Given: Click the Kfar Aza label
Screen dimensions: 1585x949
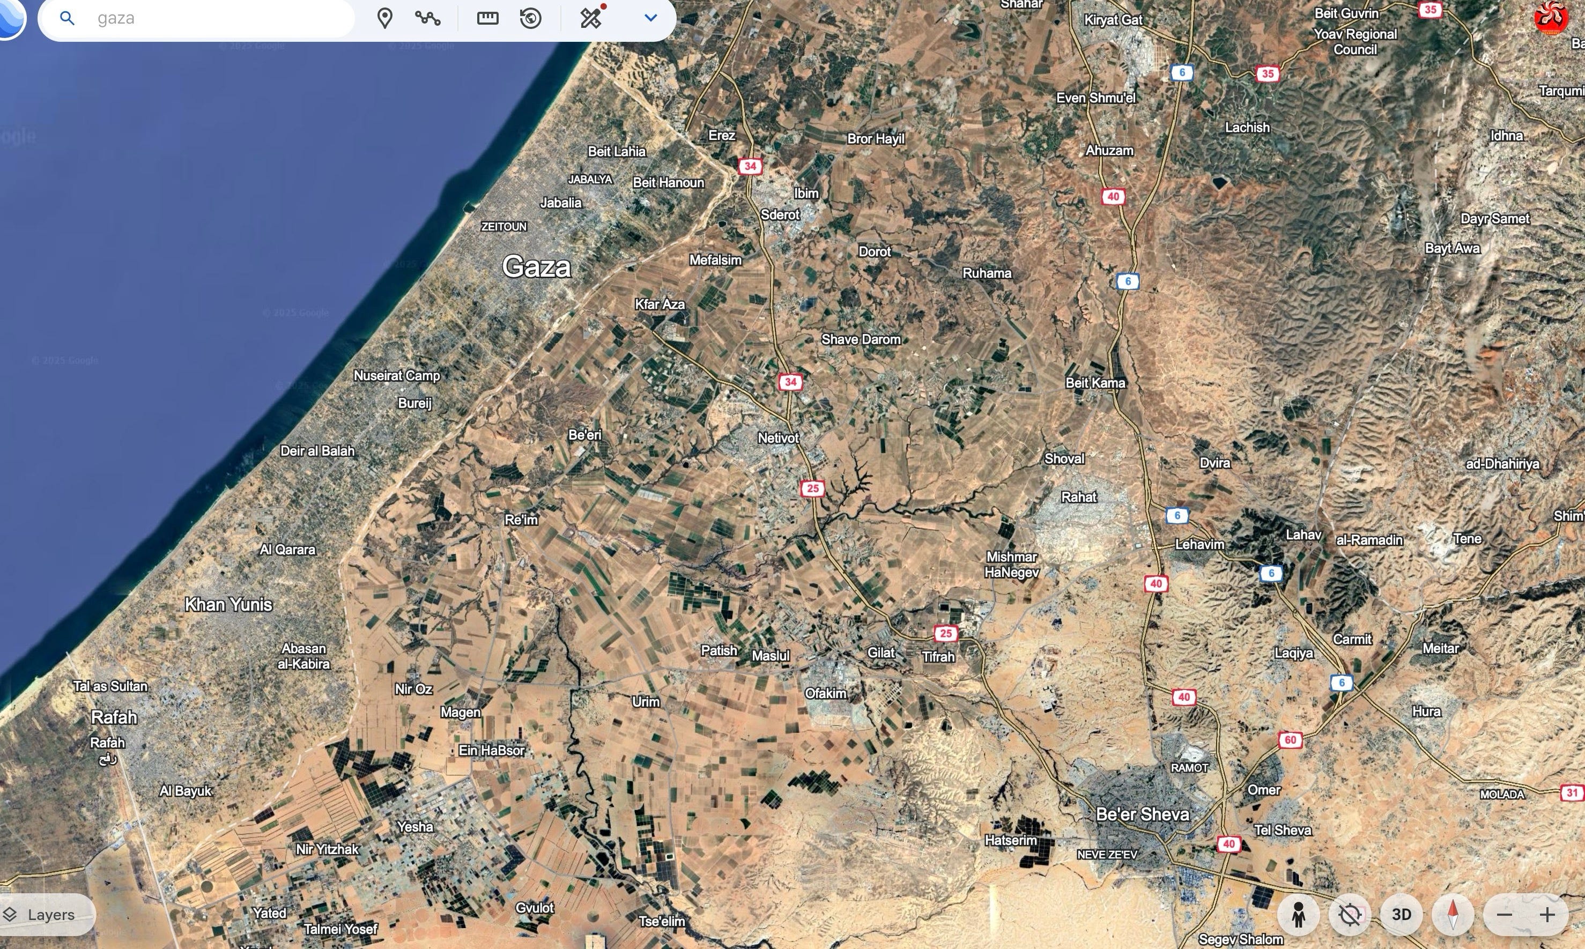Looking at the screenshot, I should (659, 305).
